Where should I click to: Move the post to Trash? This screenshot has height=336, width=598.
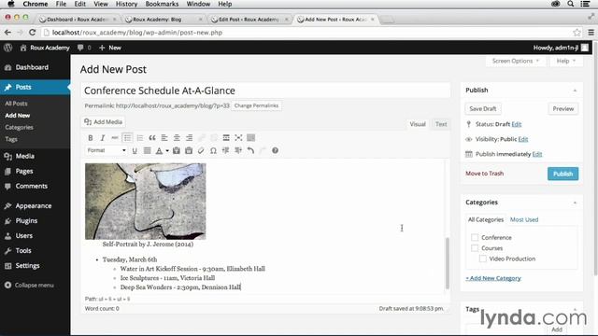click(x=484, y=174)
